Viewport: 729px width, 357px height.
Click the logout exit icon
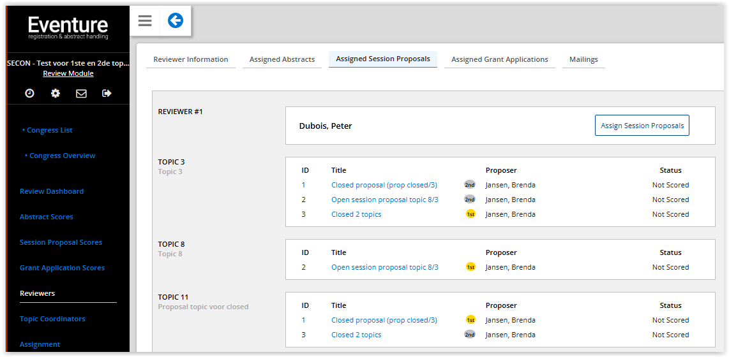pyautogui.click(x=107, y=93)
